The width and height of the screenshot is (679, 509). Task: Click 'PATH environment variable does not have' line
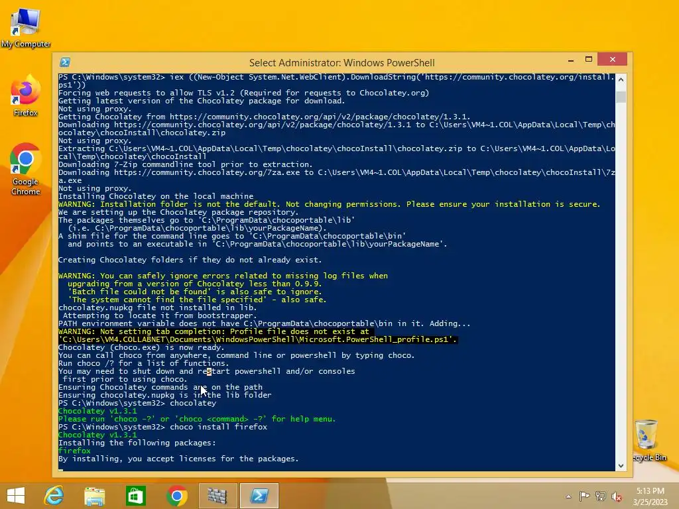(264, 323)
